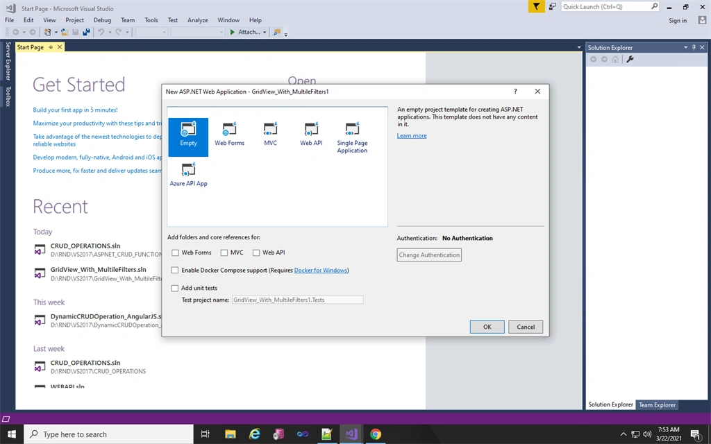This screenshot has width=711, height=444.
Task: Open Solution Explorer properties wrench icon
Action: click(630, 60)
